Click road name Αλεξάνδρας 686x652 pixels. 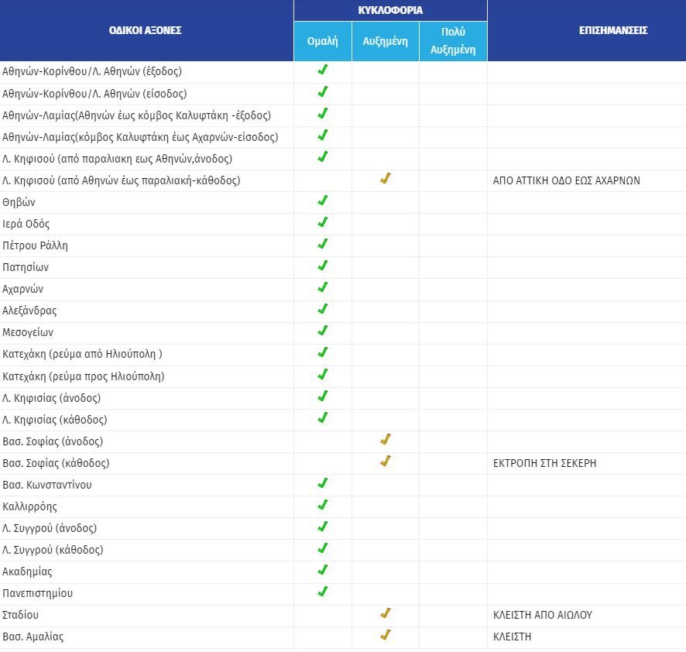[x=29, y=311]
